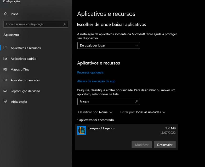Focus the app list search field containing league
The height and width of the screenshot is (167, 205).
[x=106, y=101]
